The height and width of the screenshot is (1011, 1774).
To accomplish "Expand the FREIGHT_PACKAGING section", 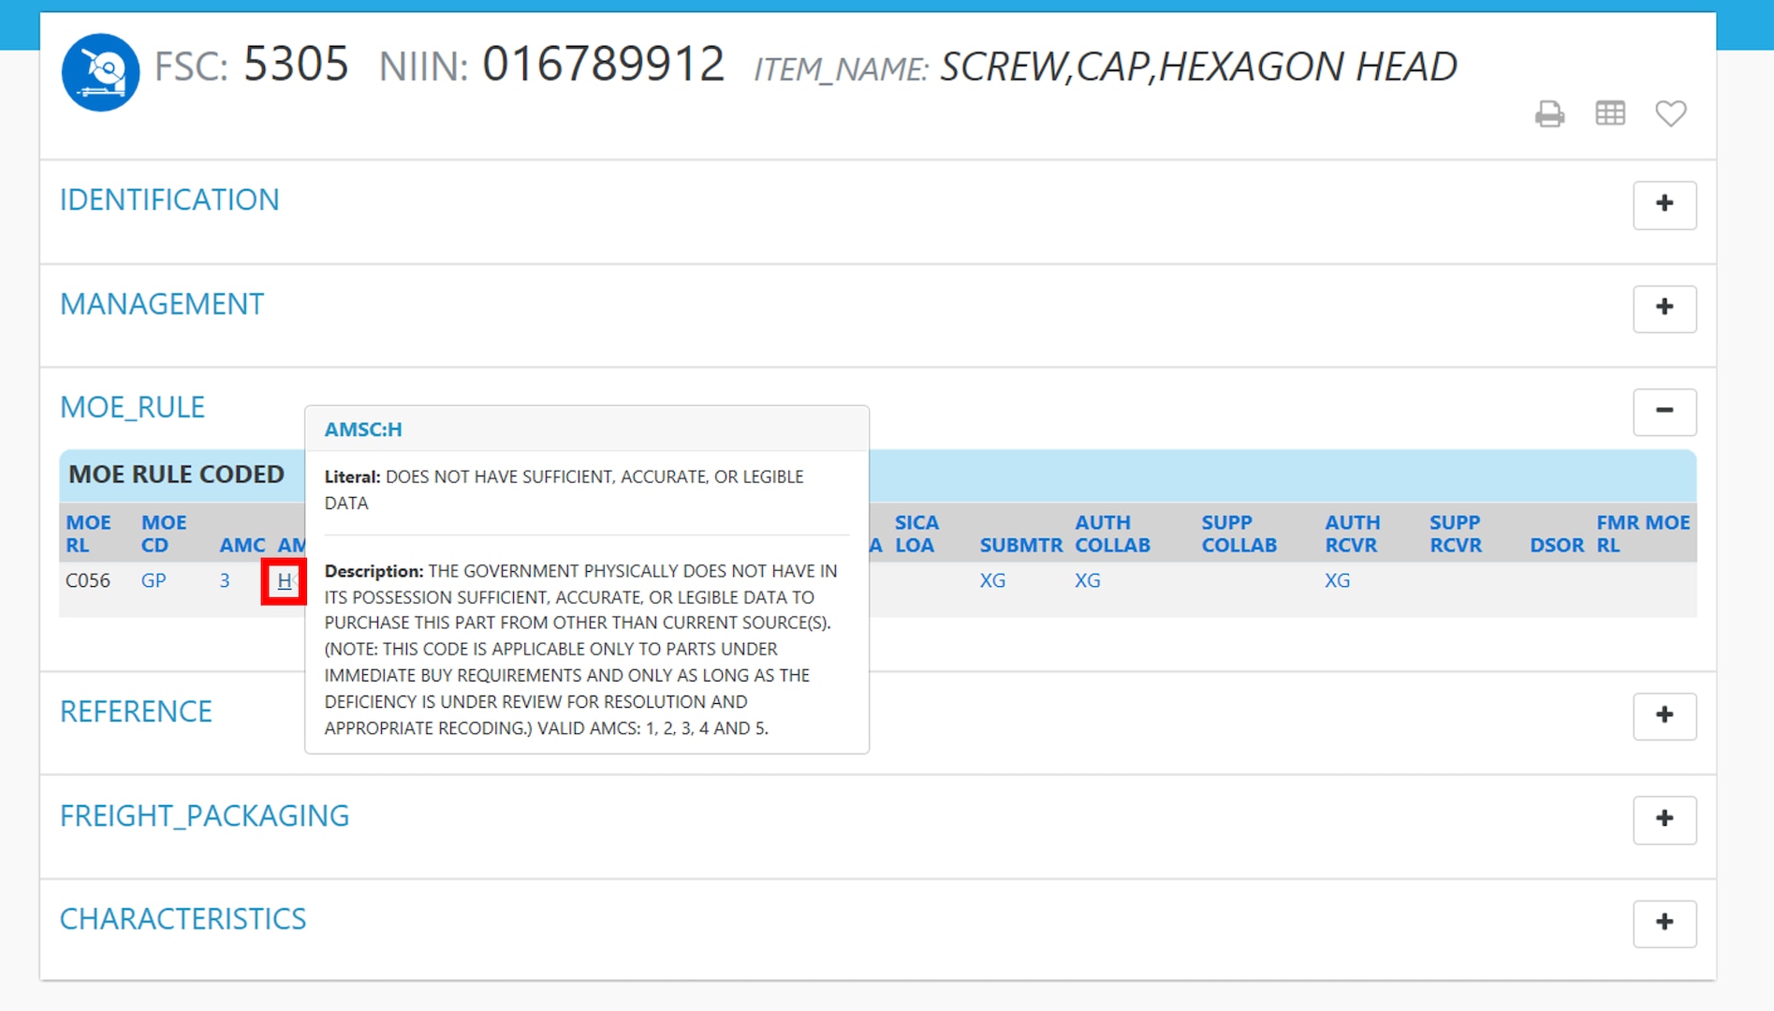I will [1664, 819].
